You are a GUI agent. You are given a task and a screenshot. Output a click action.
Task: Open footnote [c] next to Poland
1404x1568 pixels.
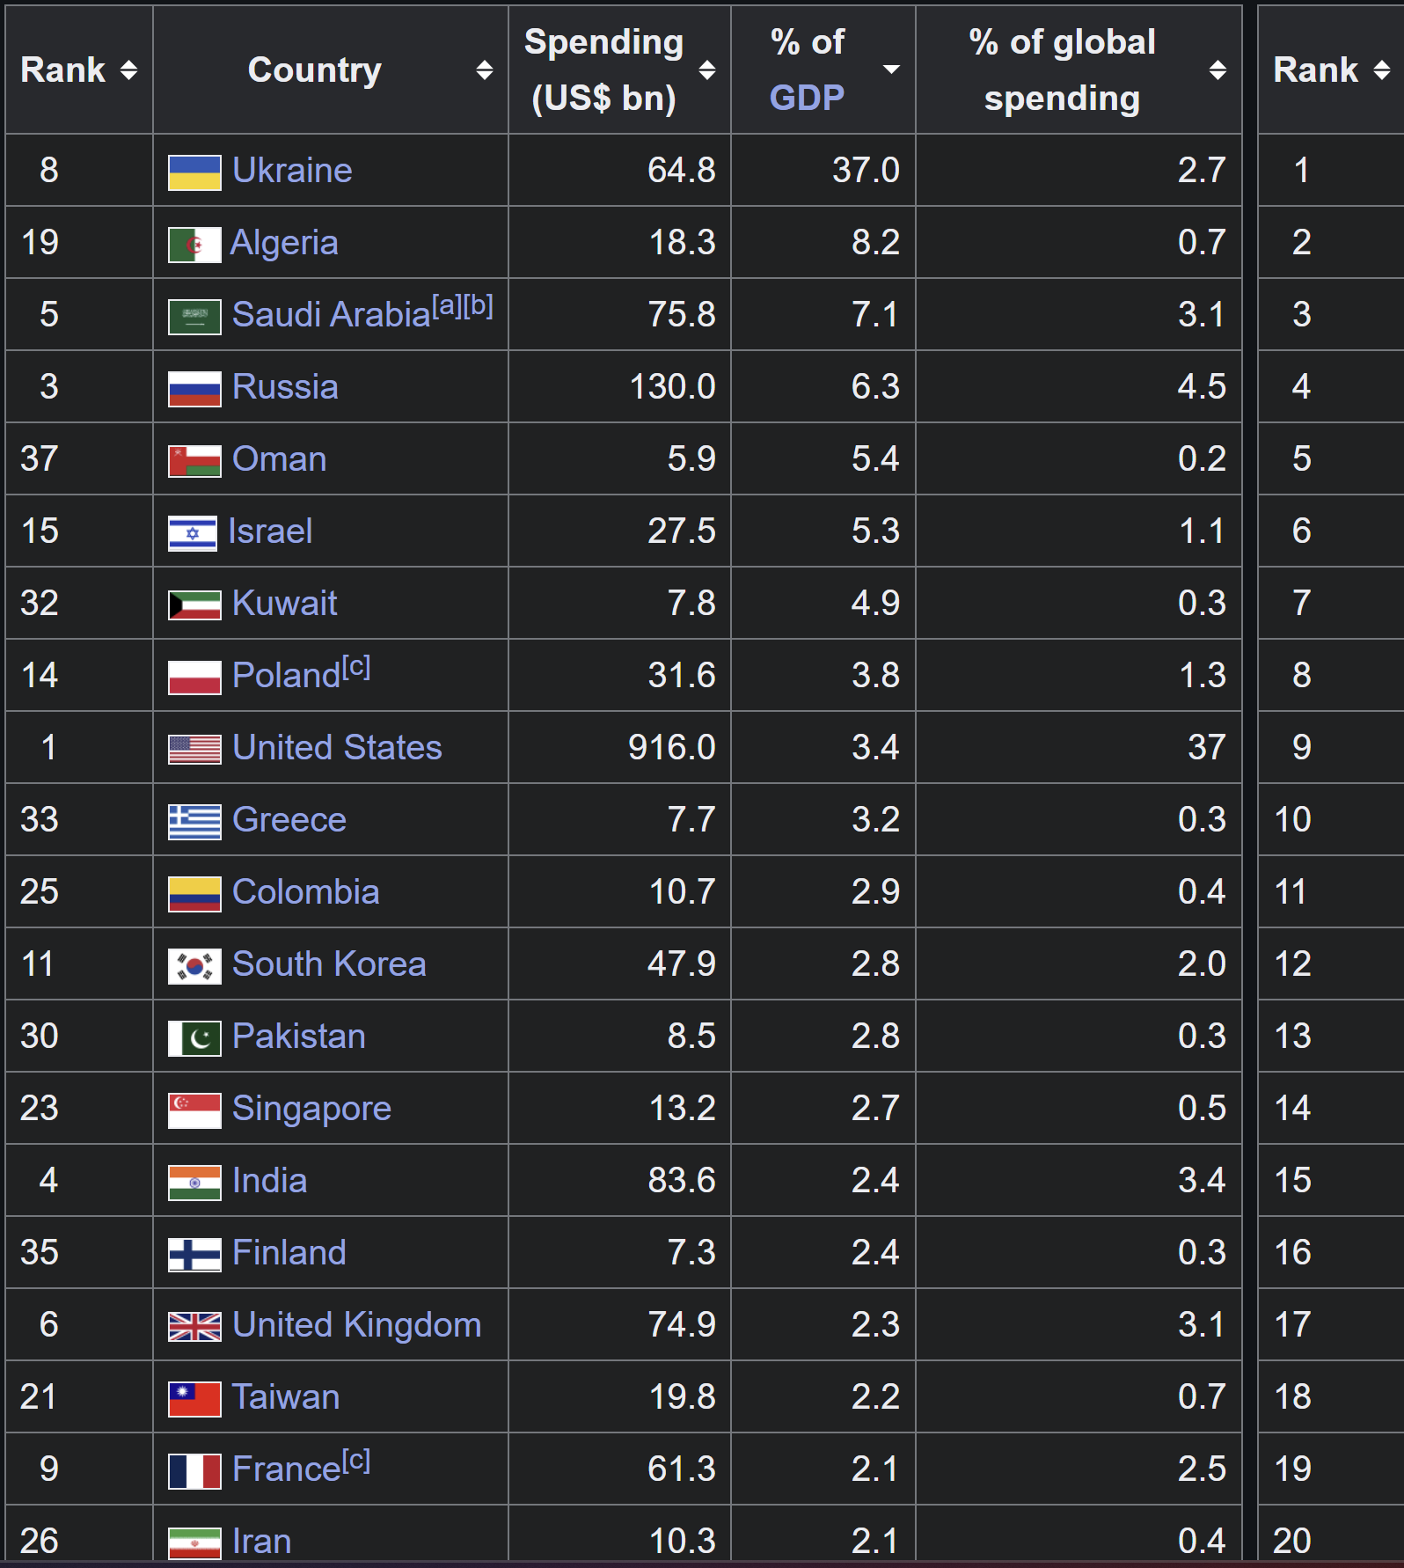point(356,667)
